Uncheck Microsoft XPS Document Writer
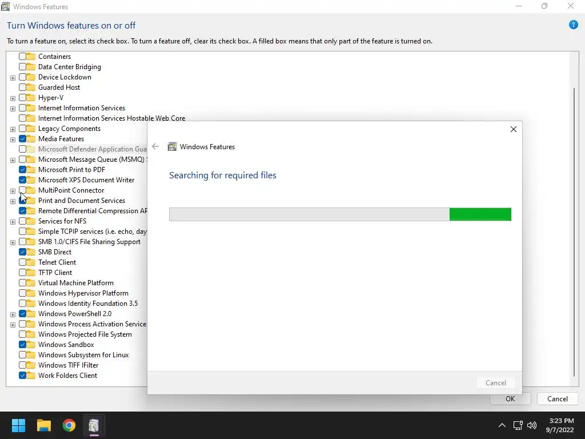The height and width of the screenshot is (439, 585). 22,180
